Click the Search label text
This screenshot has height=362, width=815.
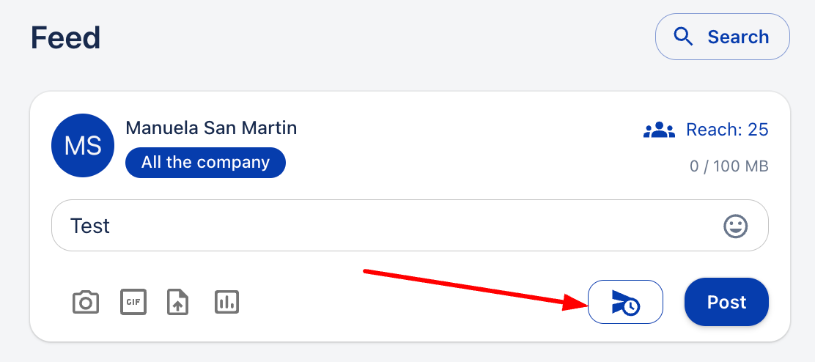tap(738, 37)
